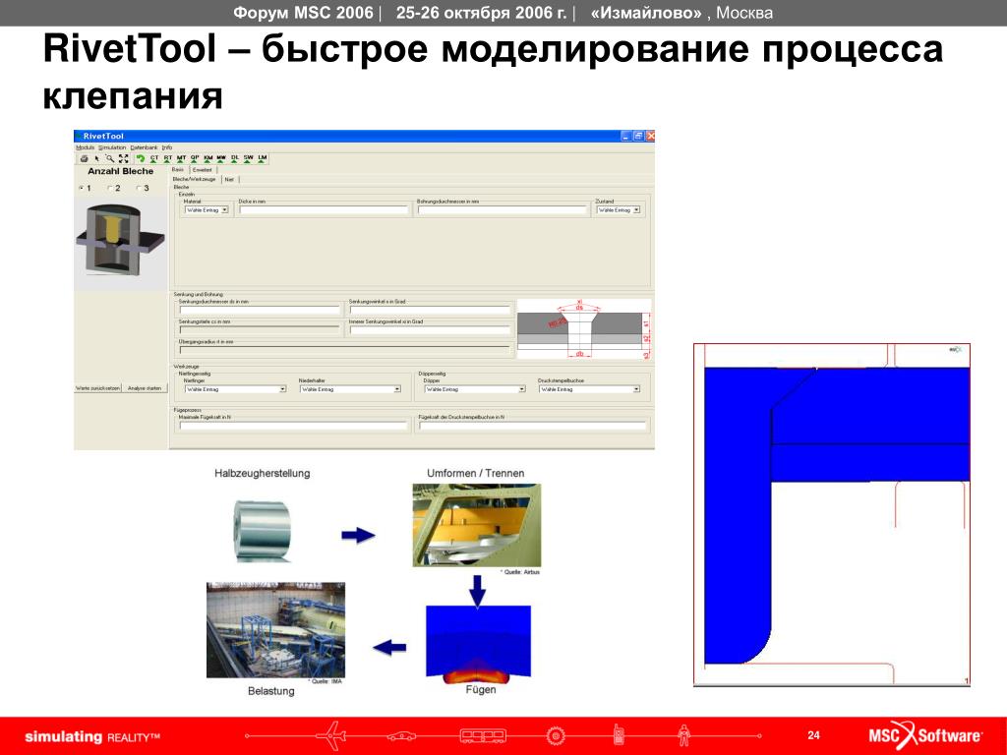Screen dimensions: 1007x755
Task: Click the MSC Software logo
Action: 924,735
